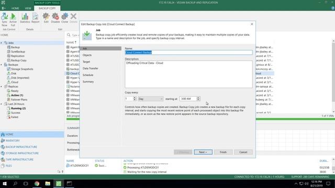Collapse the Jobs tree node
Viewport: 335px width, 188px height.
[x=2, y=43]
